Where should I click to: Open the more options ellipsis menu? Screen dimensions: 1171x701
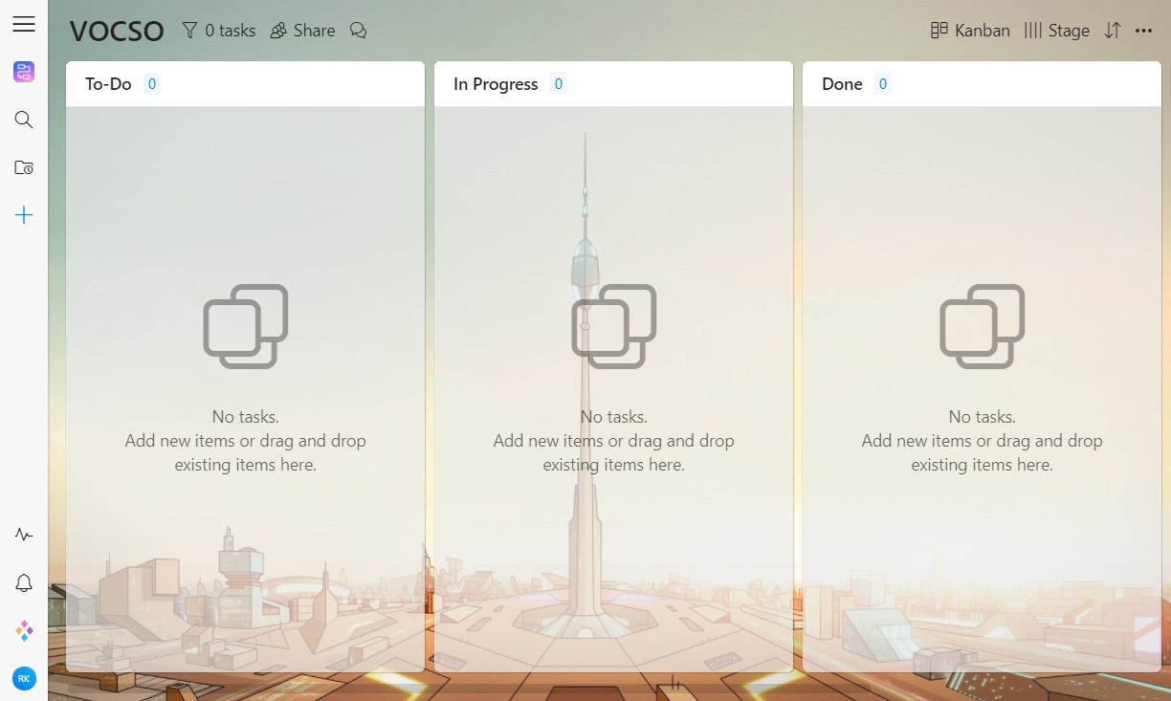1143,31
